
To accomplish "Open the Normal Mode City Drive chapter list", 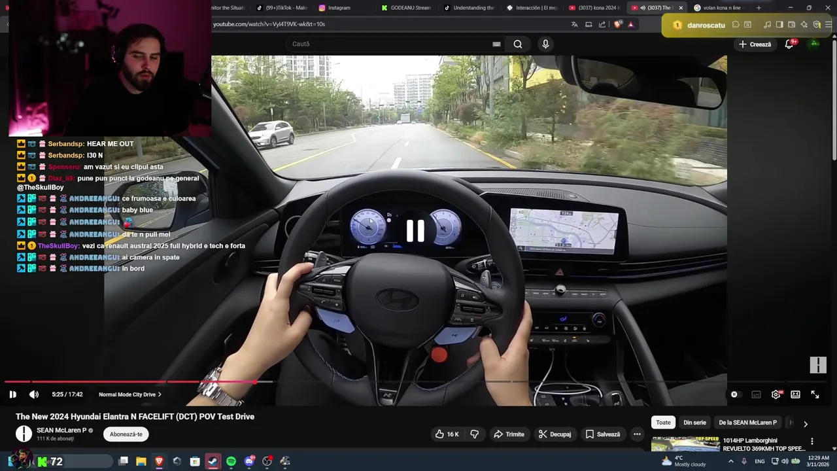I will tap(130, 394).
